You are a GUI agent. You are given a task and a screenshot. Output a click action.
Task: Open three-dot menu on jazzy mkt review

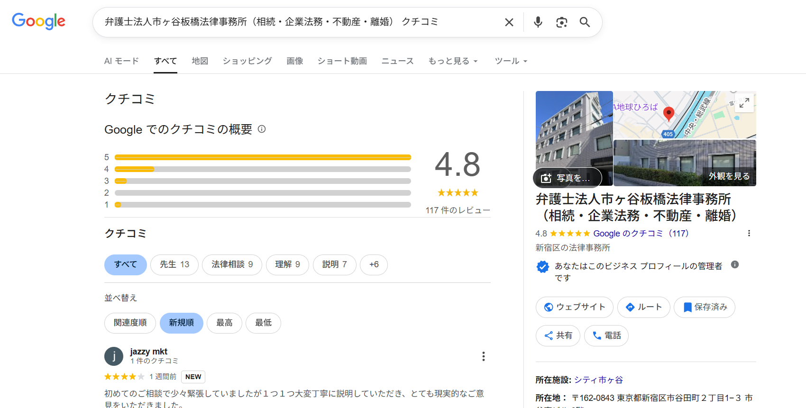(483, 356)
